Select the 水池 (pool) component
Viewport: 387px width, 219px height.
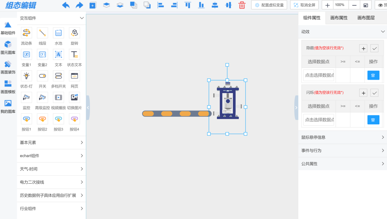(x=59, y=33)
